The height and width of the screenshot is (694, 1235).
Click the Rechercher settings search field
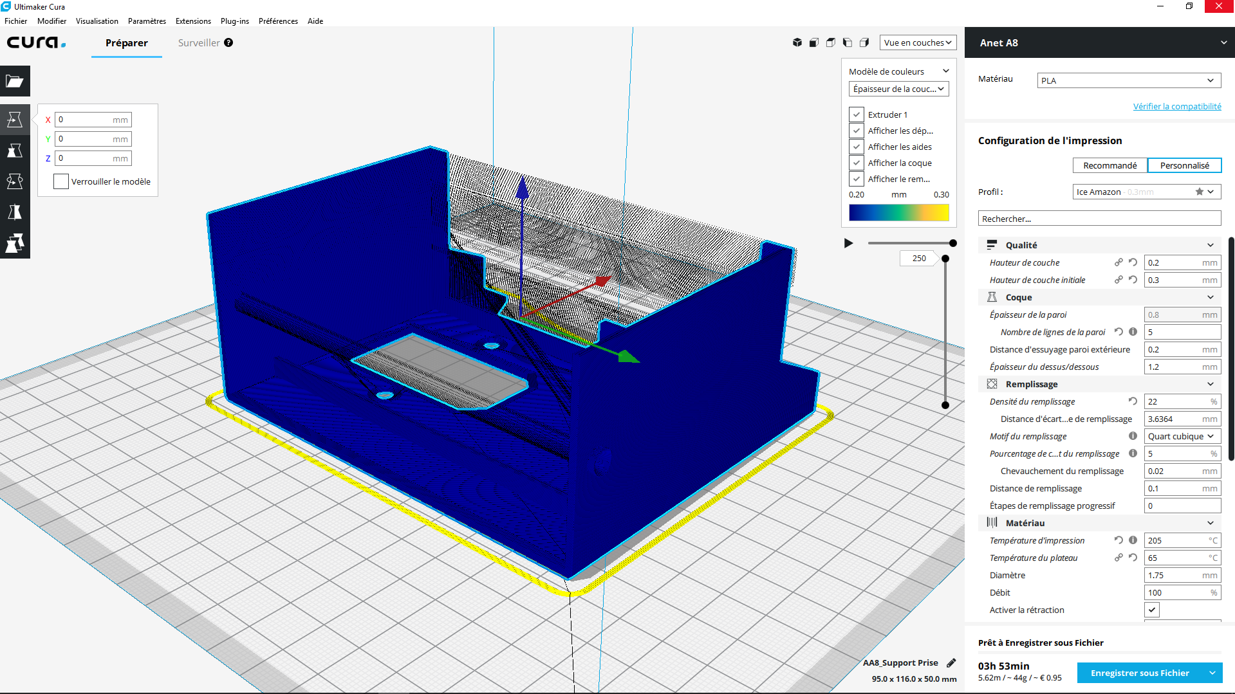coord(1099,219)
